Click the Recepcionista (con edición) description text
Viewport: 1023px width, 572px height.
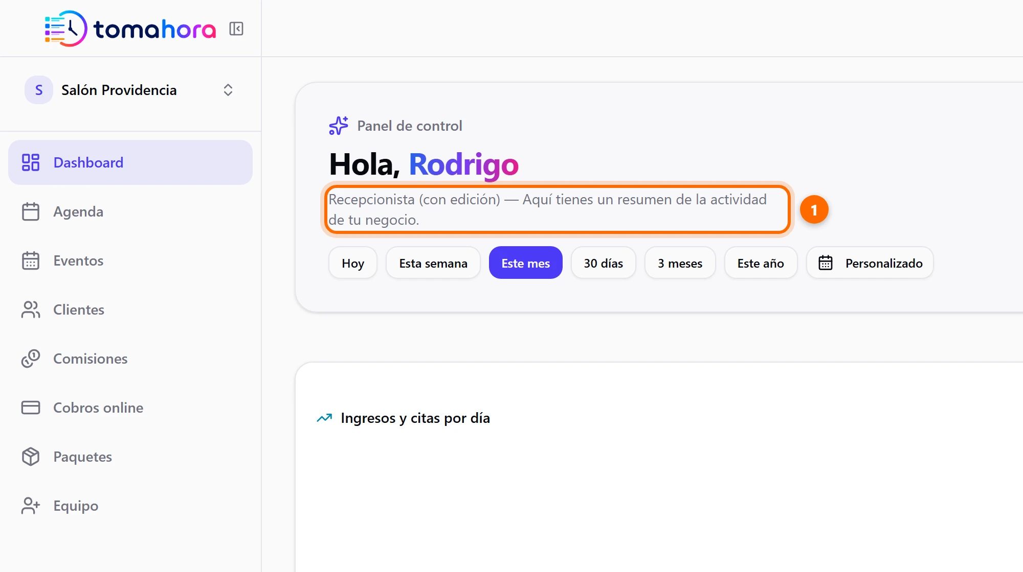[547, 209]
